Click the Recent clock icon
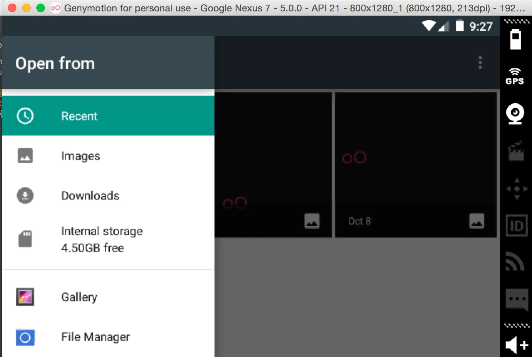Viewport: 532px width, 357px height. (25, 116)
